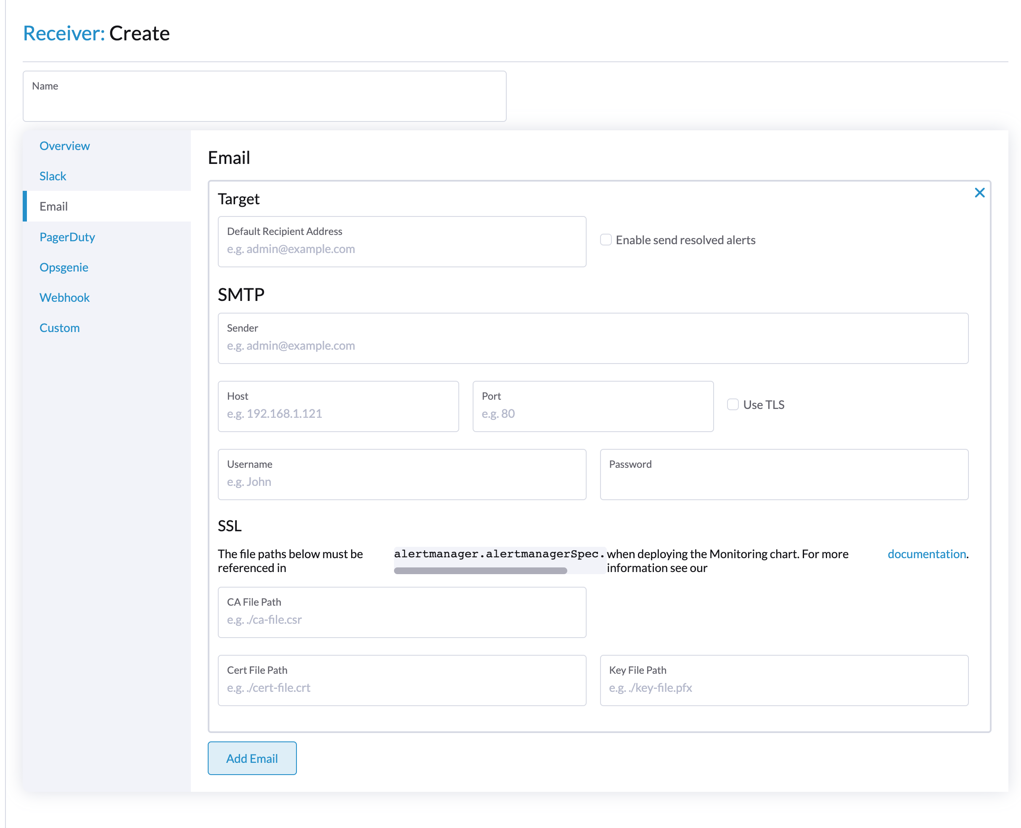Switch to the Slack tab
The width and height of the screenshot is (1021, 828).
[x=53, y=176]
